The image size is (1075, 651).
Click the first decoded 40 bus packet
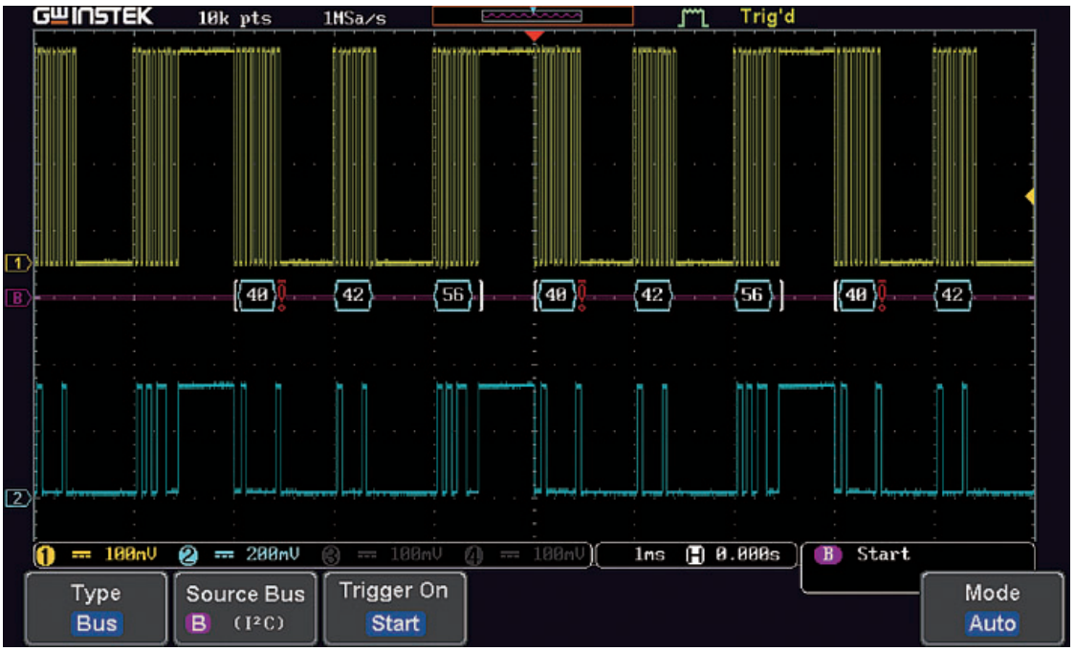pos(257,295)
